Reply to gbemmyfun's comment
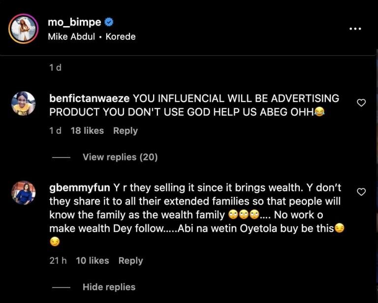The image size is (378, 303). (x=130, y=260)
